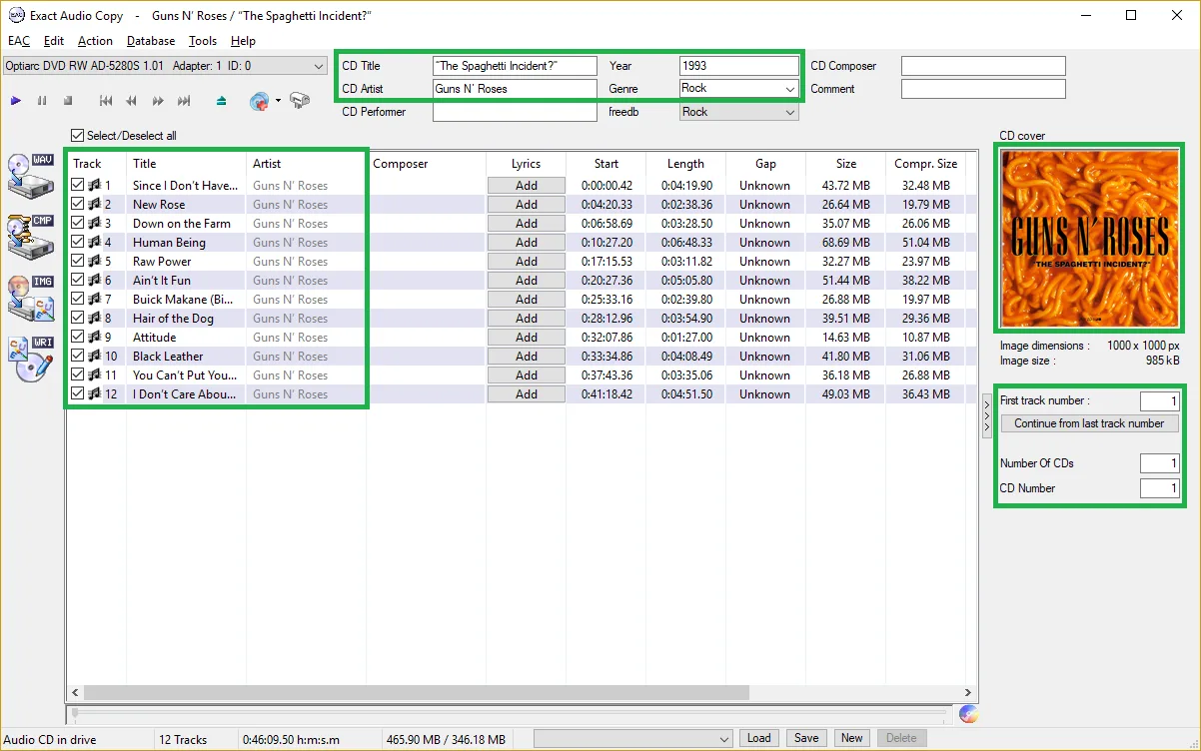The image size is (1201, 751).
Task: Click the CD metadata lookup icon
Action: click(259, 101)
